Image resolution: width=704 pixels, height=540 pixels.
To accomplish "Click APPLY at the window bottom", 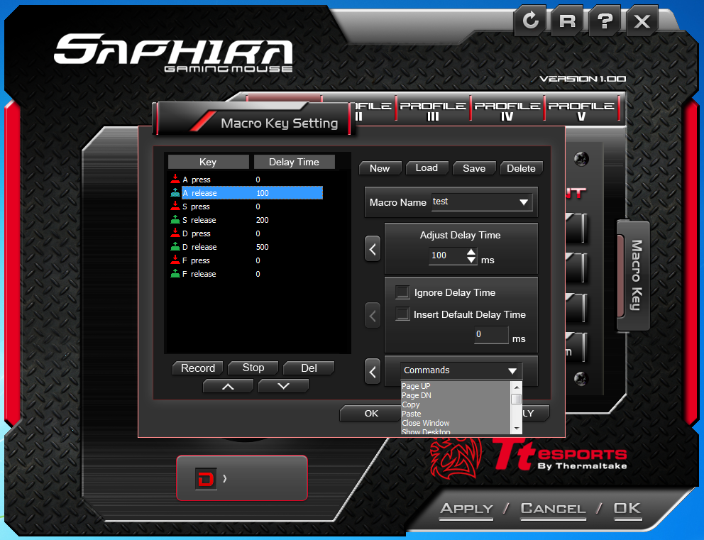I will (x=466, y=509).
